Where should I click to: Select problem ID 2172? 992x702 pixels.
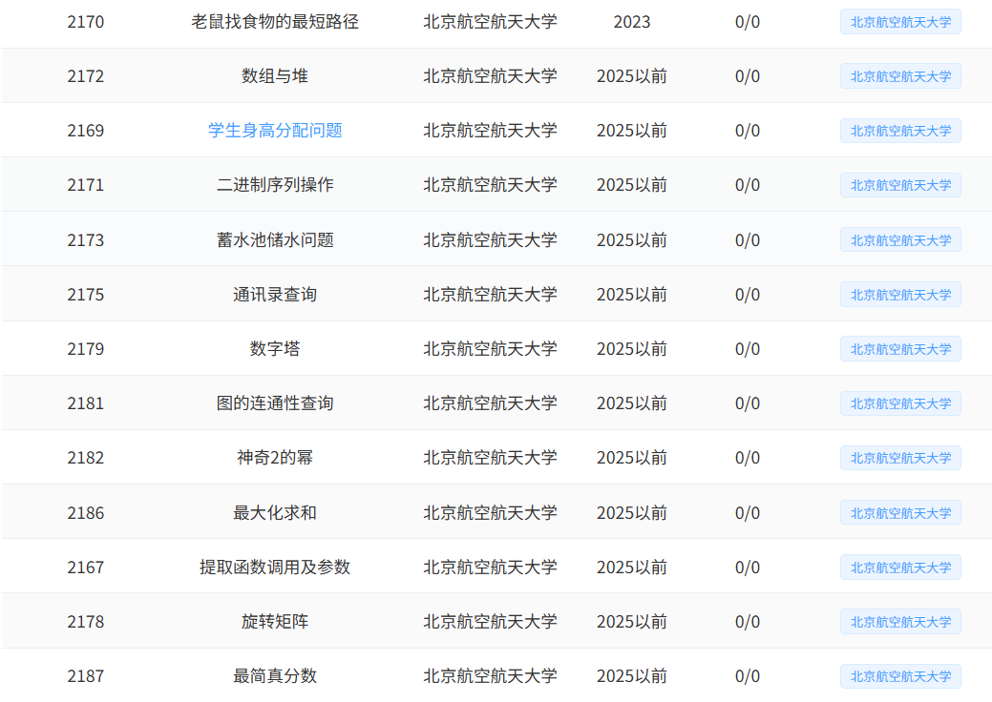click(x=85, y=75)
